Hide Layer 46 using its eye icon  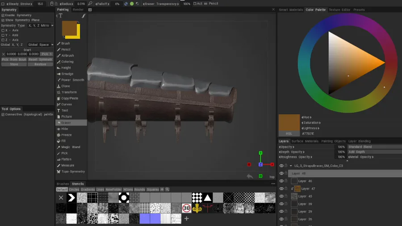pos(281,181)
